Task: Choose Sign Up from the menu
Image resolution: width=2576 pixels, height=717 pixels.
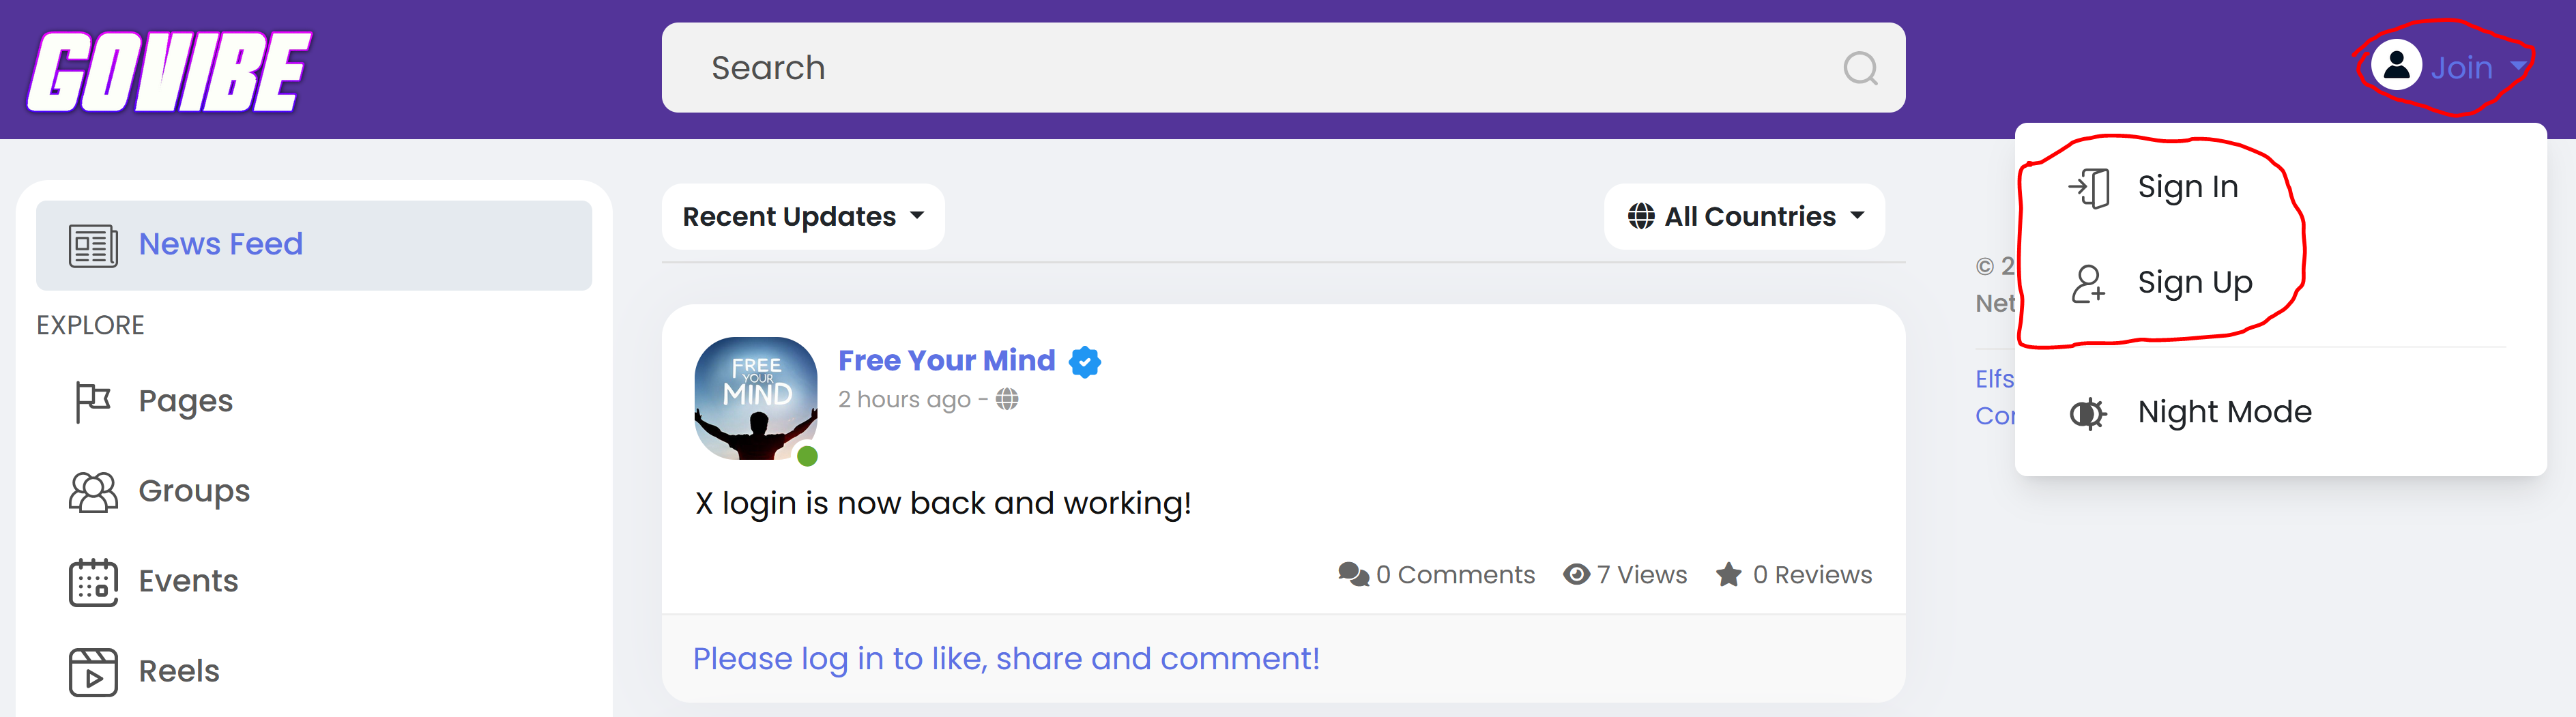Action: click(x=2194, y=283)
